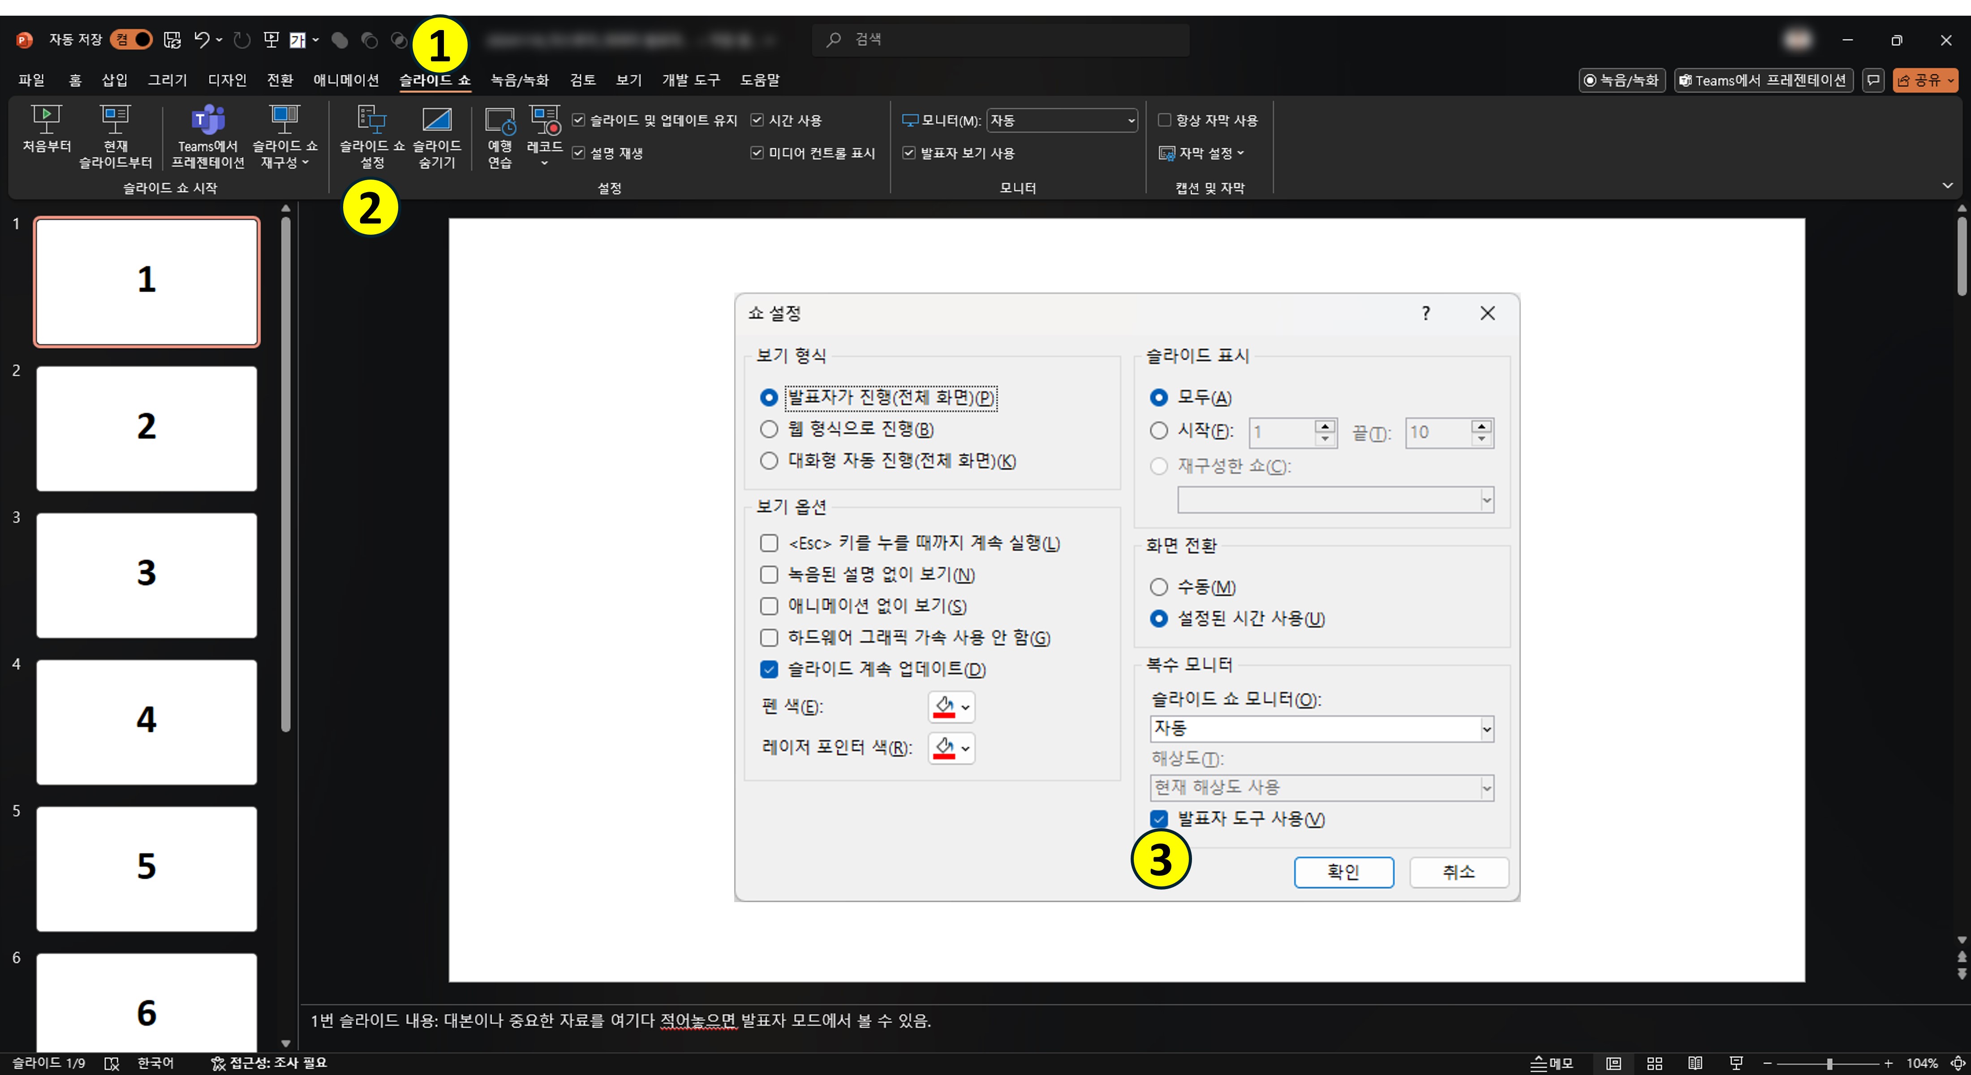Click the 취소 button

point(1458,872)
